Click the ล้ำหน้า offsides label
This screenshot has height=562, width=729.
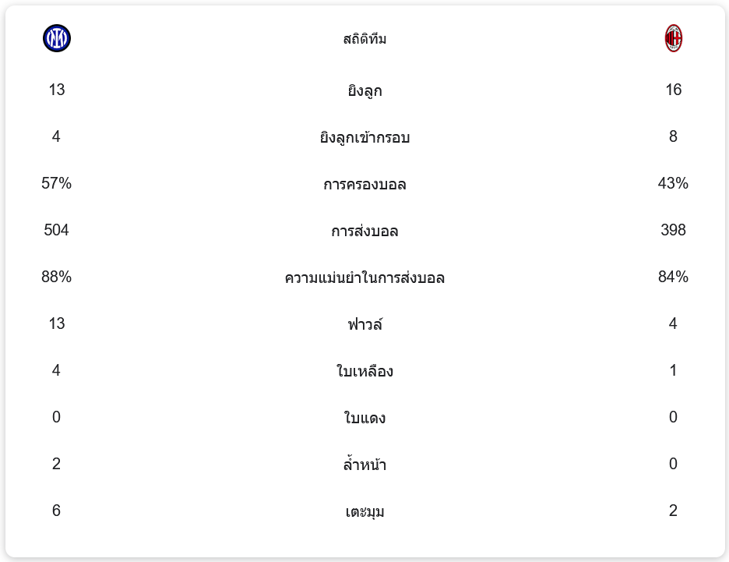364,465
